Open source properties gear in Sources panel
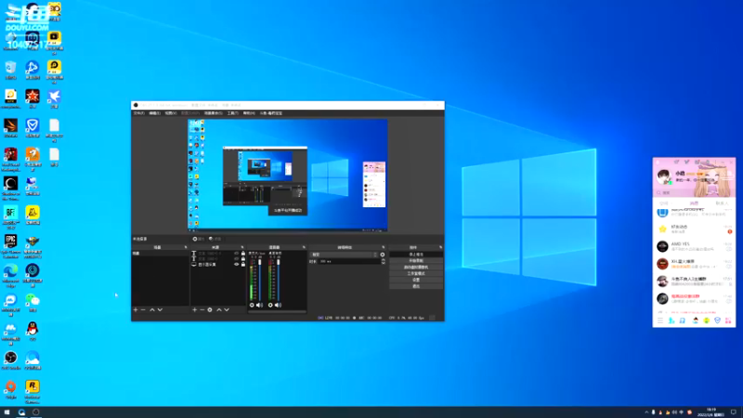This screenshot has width=743, height=418. (210, 310)
